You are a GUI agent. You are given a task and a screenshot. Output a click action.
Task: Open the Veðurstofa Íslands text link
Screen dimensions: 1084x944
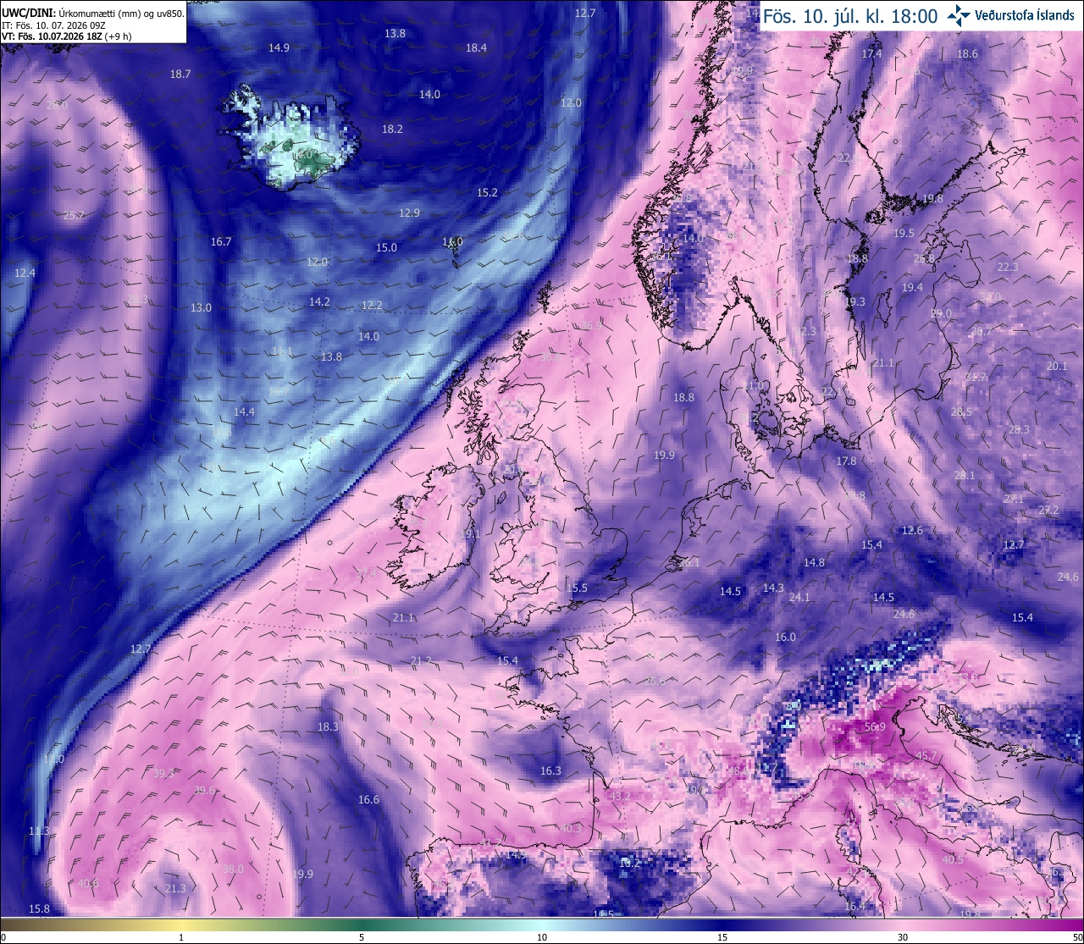(1024, 15)
